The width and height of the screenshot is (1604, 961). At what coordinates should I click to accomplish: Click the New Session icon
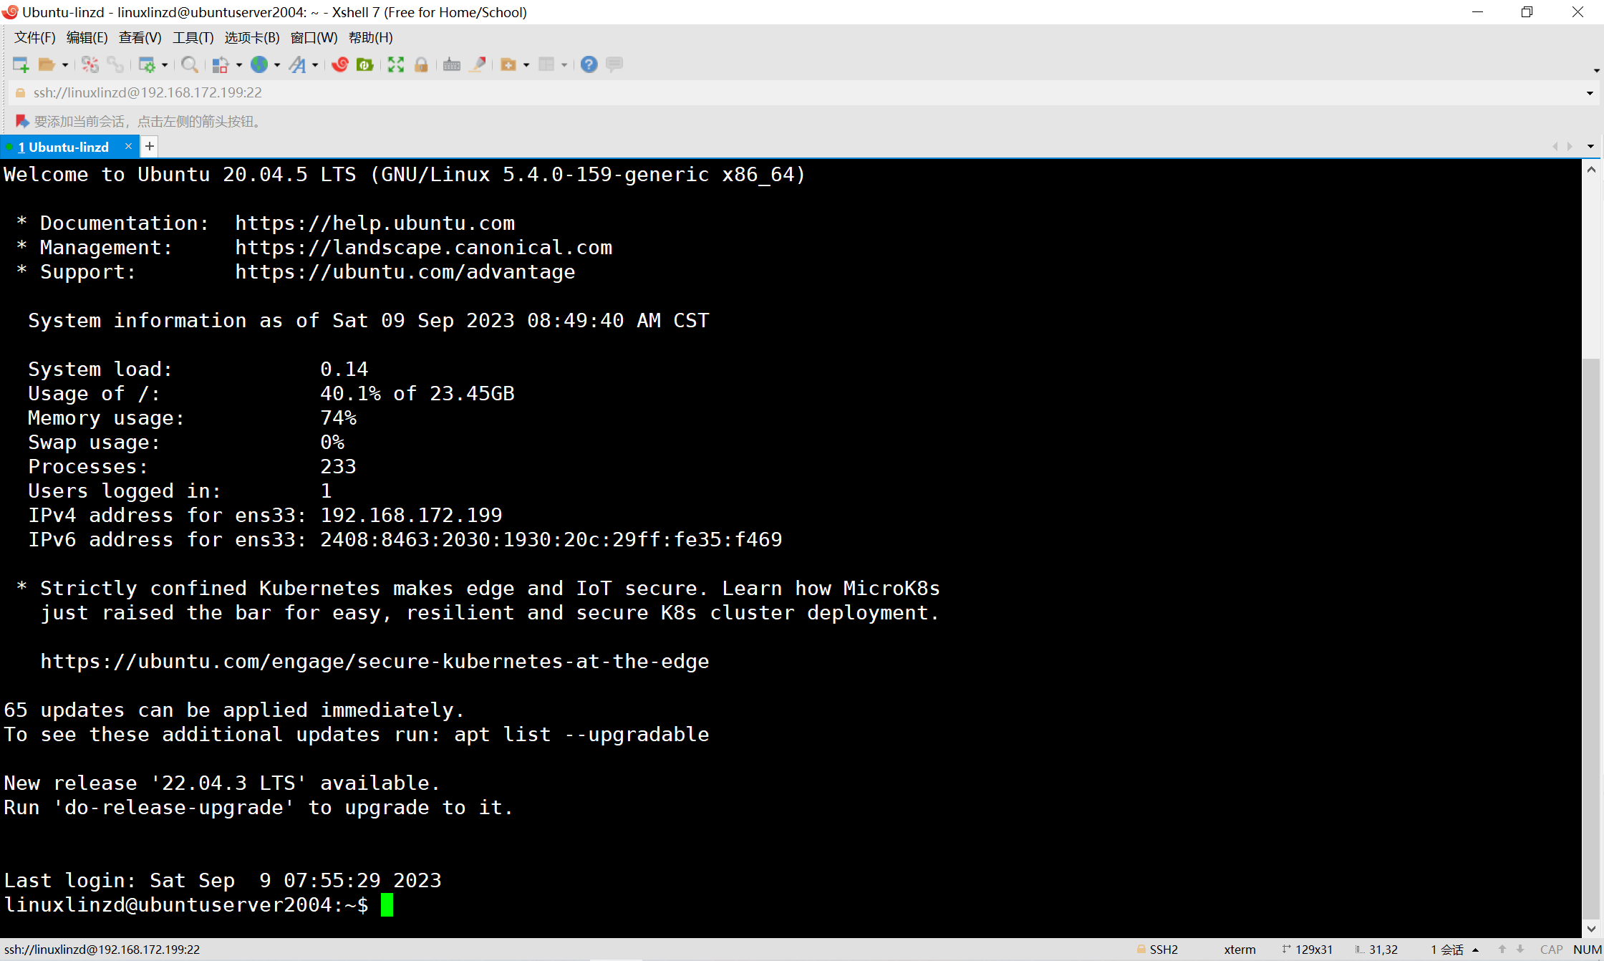click(x=20, y=64)
